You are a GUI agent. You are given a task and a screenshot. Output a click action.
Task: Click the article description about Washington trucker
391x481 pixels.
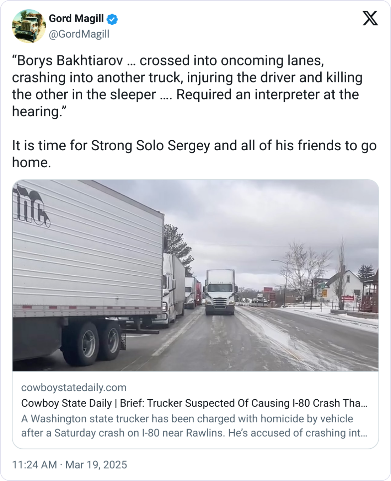[x=194, y=426]
